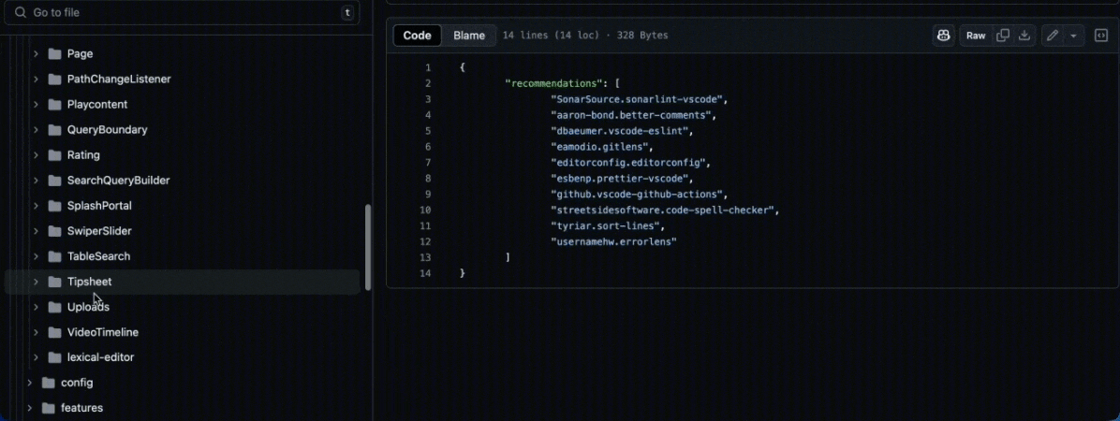Click the Uploads folder icon

[54, 307]
